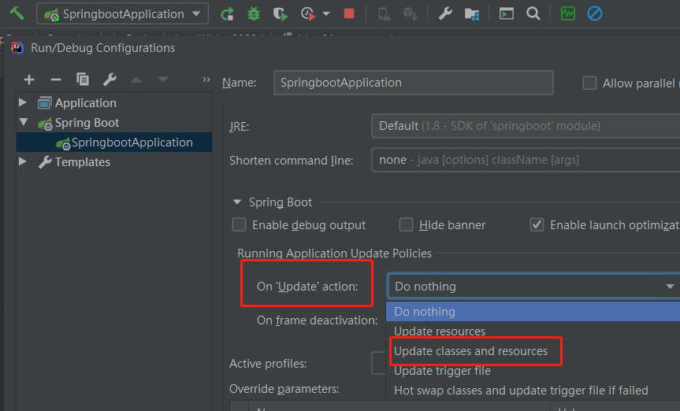Click the update application boxes icon
Viewport: 680px width, 411px height.
(411, 14)
